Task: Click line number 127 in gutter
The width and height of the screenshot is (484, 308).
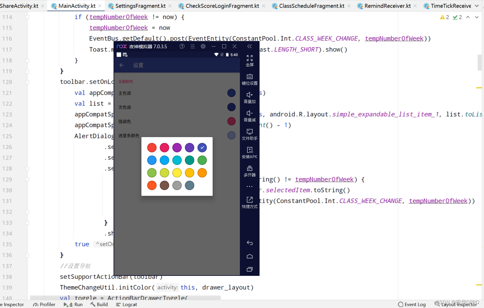Action: [7, 158]
